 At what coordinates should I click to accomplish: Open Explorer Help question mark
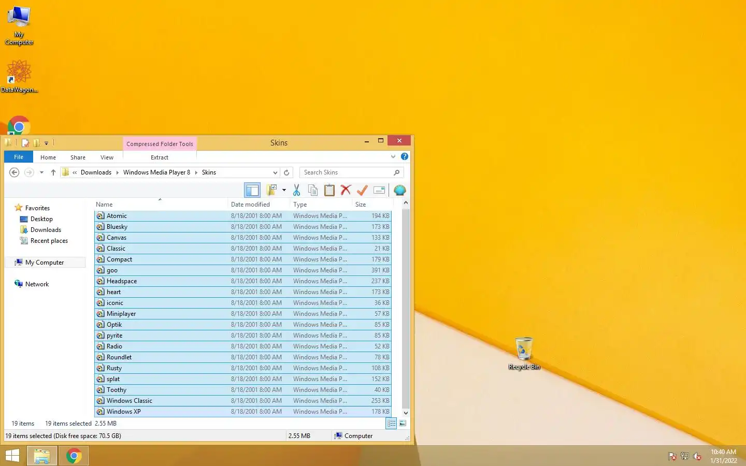405,156
